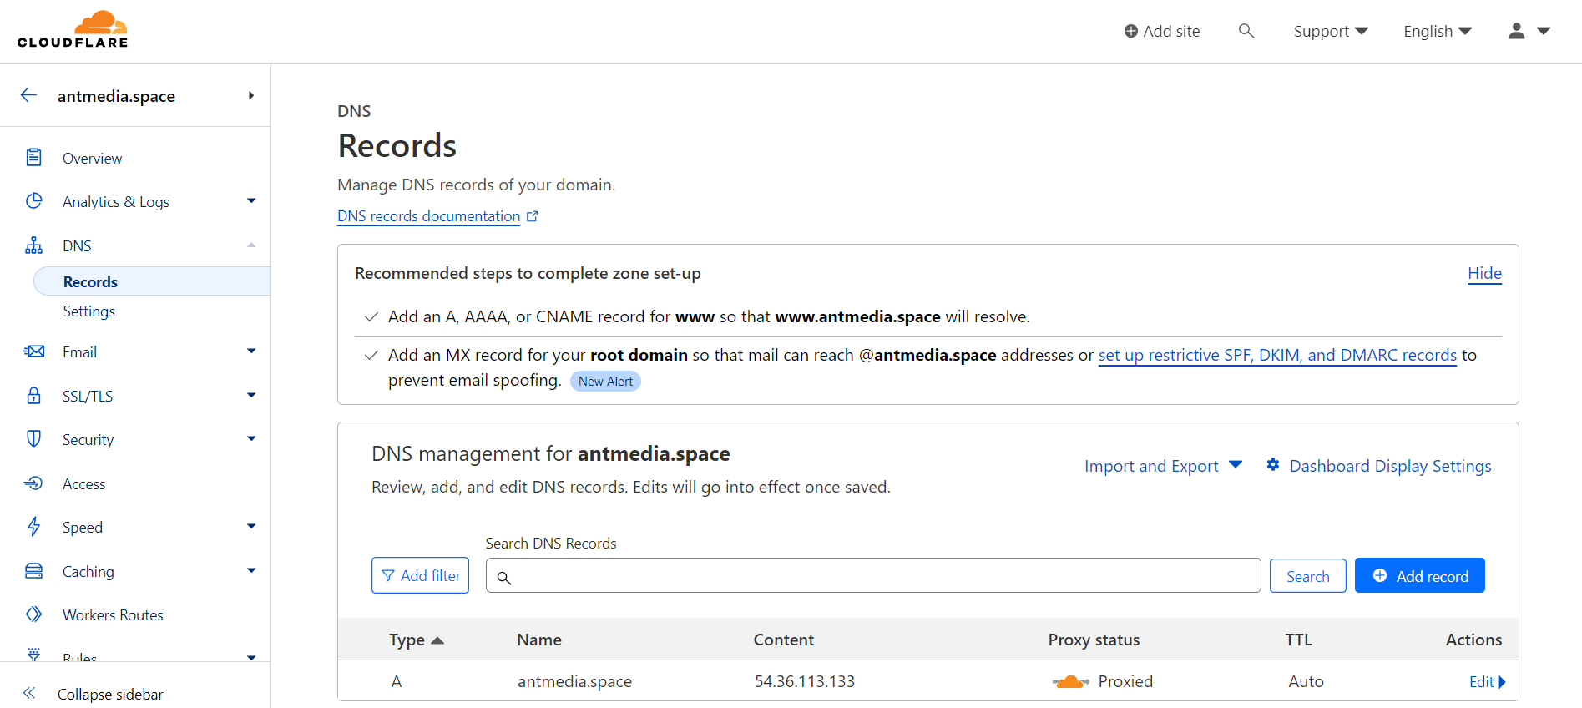Edit the antmedia.space A record
This screenshot has height=708, width=1582.
1487,682
